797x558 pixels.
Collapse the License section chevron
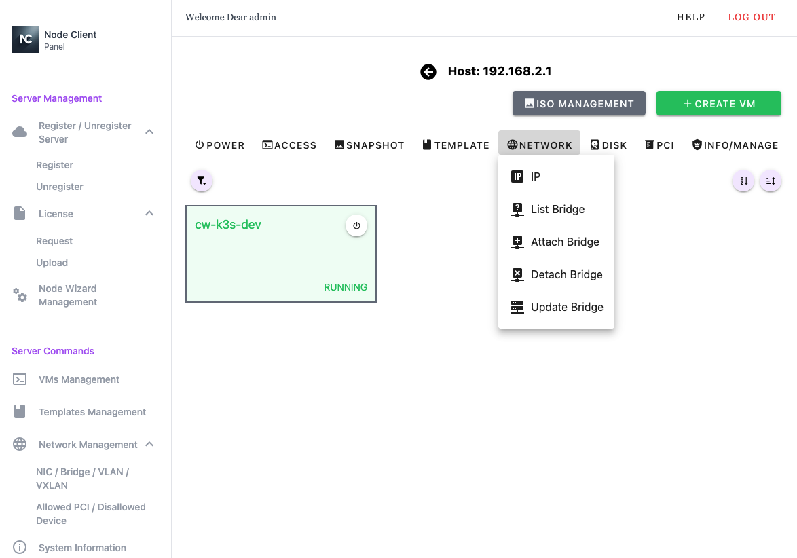tap(149, 214)
